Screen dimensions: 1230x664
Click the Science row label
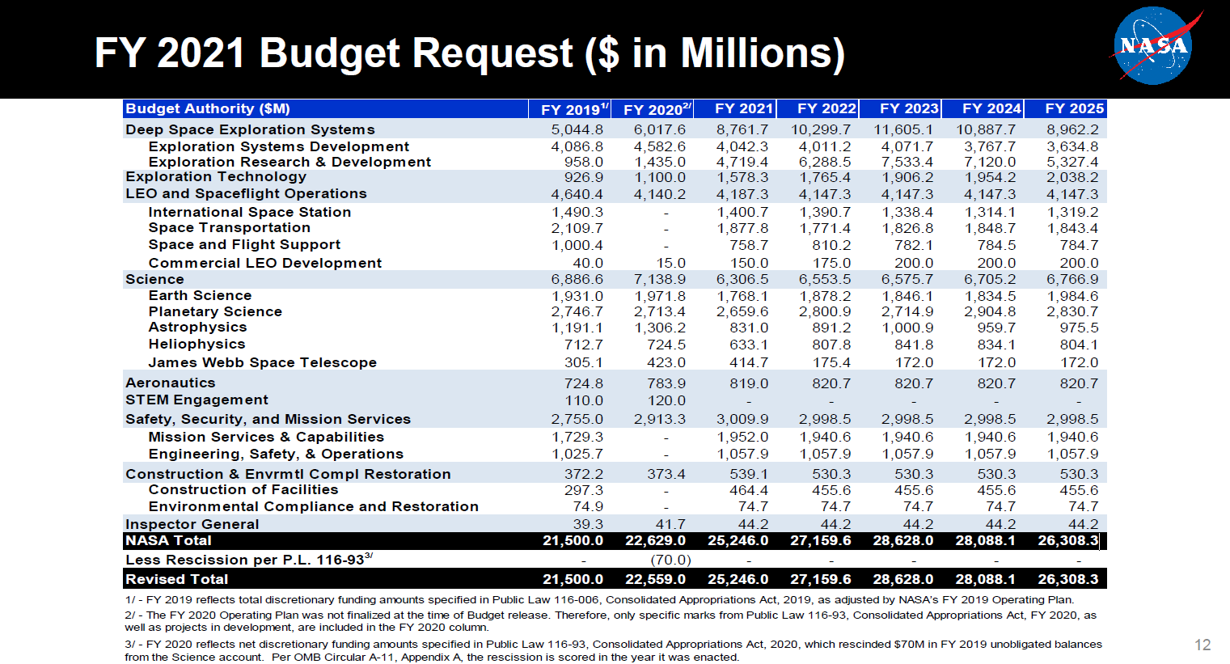pyautogui.click(x=154, y=279)
